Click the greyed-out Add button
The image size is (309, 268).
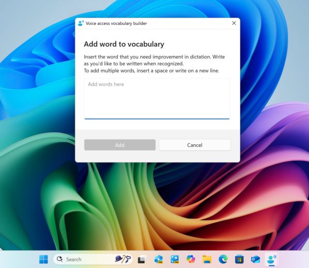tap(120, 145)
